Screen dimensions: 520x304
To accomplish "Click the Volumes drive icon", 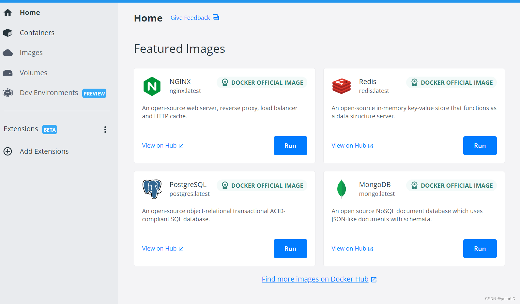I will pos(8,73).
